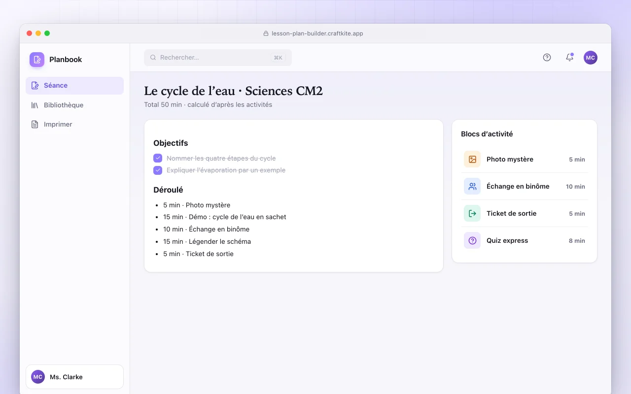Click the Ticket de sortie exit icon
The width and height of the screenshot is (631, 394).
[472, 213]
